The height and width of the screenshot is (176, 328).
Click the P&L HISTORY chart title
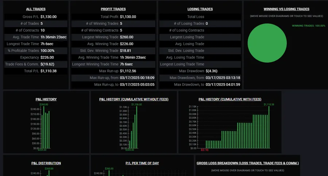(46, 99)
